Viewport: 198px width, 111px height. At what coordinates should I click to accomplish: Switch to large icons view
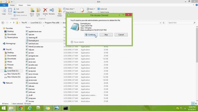point(196,104)
